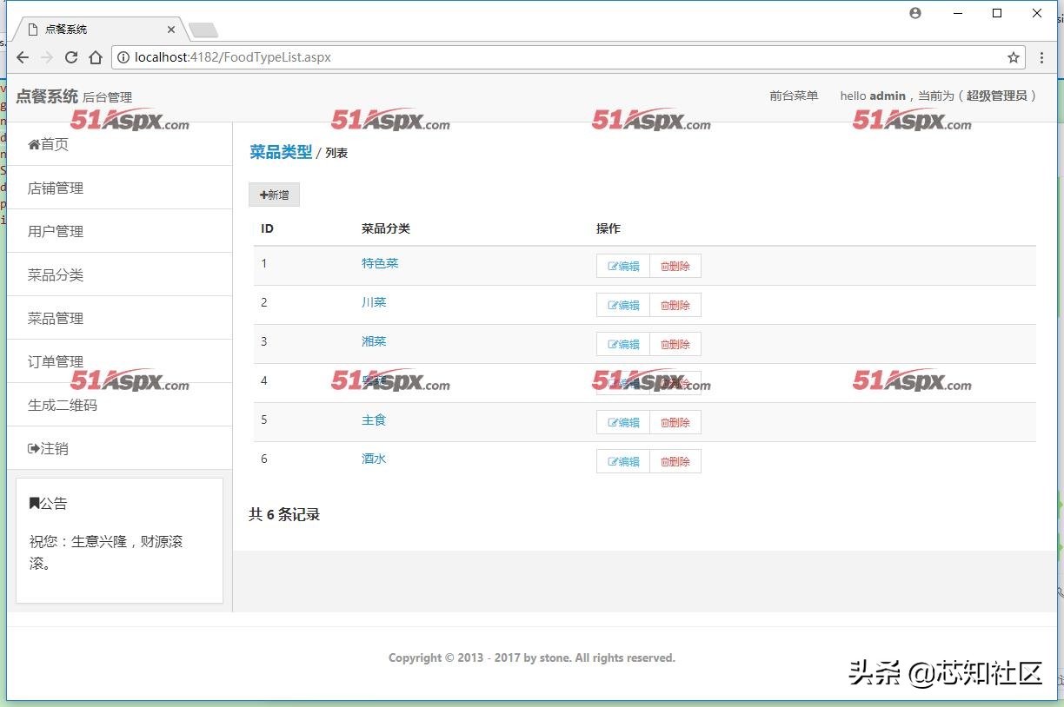Open 用户管理 sidebar item

[120, 231]
